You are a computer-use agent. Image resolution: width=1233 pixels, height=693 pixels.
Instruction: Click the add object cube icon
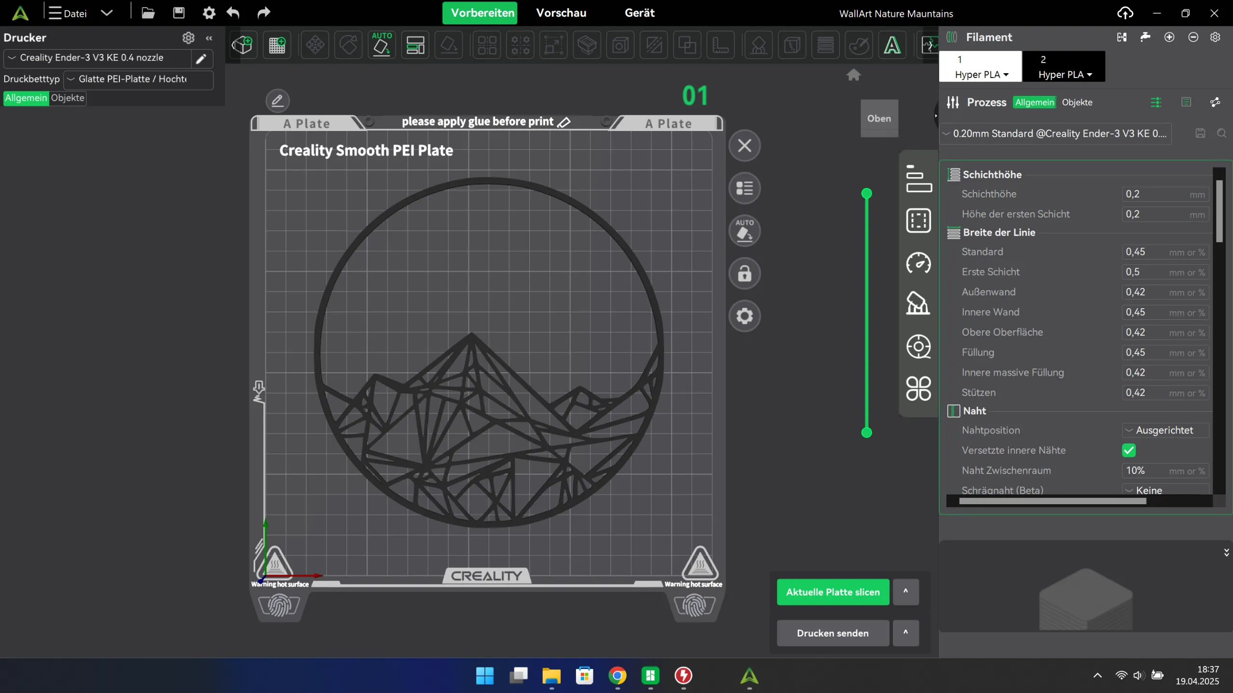(x=242, y=45)
